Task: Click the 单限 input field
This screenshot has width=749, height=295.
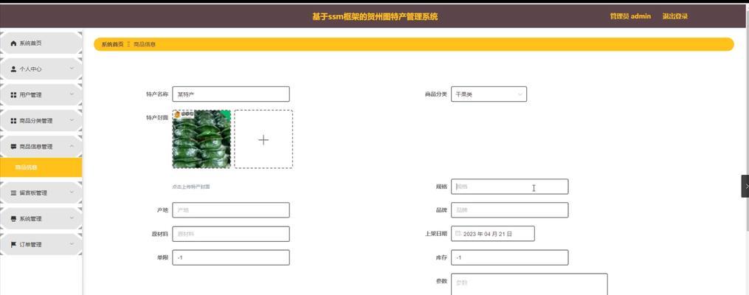Action: coord(231,257)
